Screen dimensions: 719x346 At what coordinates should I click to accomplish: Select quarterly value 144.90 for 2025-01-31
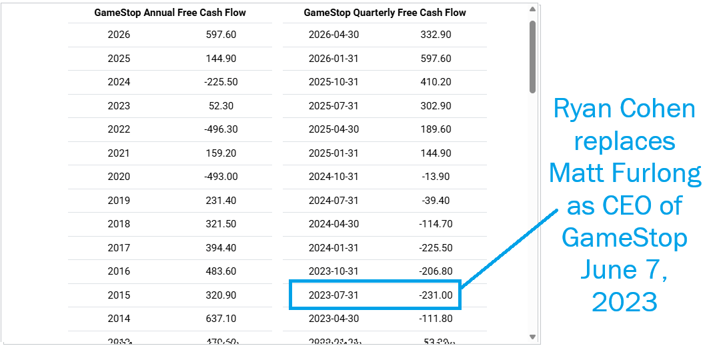point(436,153)
